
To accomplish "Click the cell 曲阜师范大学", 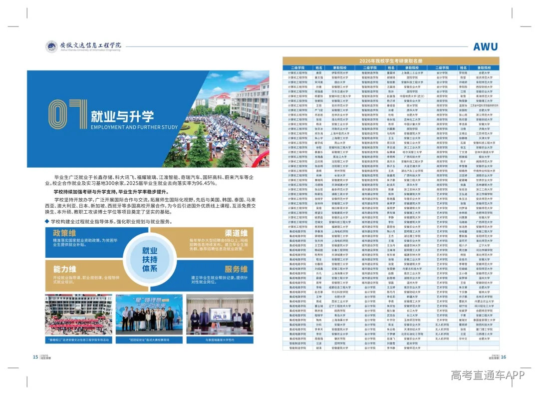I will (340, 189).
